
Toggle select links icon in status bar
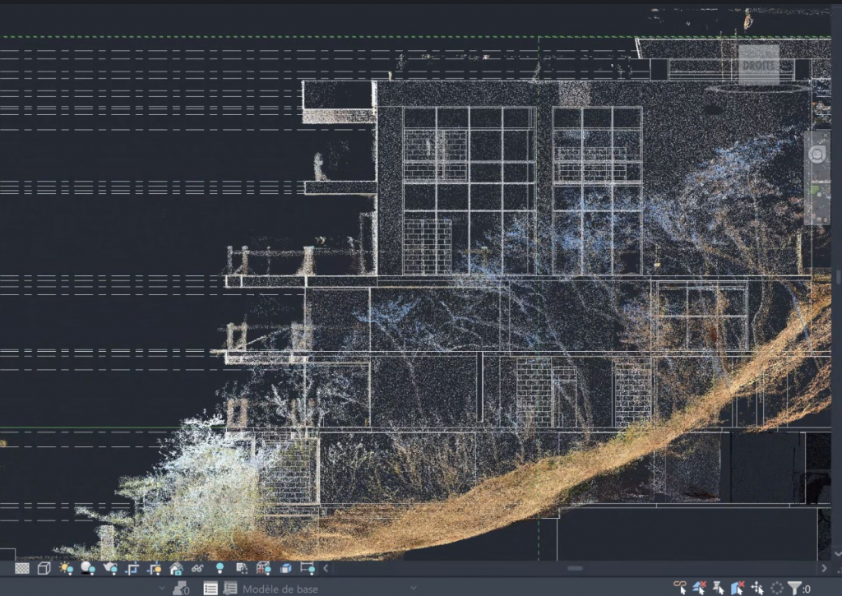680,588
